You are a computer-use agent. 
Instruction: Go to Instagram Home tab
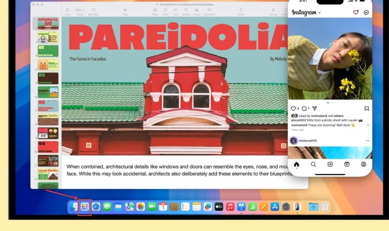tap(297, 165)
